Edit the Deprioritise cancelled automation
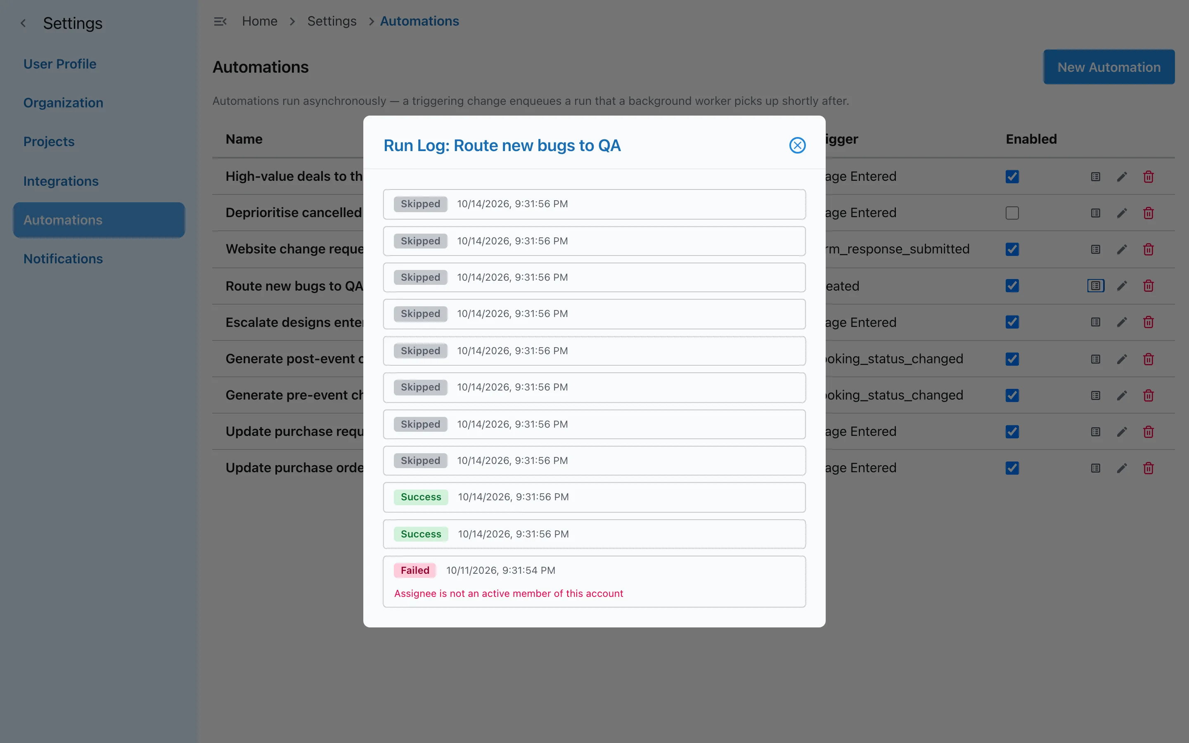Screen dimensions: 1189x743 1122,213
